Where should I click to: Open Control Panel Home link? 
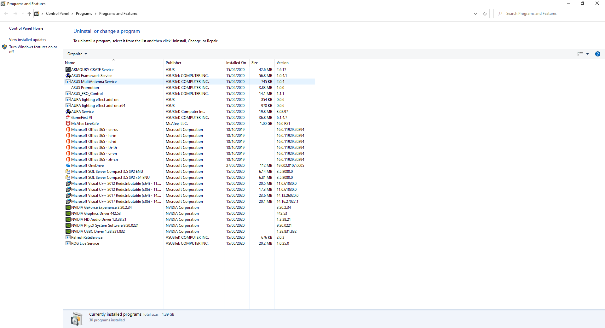(26, 28)
